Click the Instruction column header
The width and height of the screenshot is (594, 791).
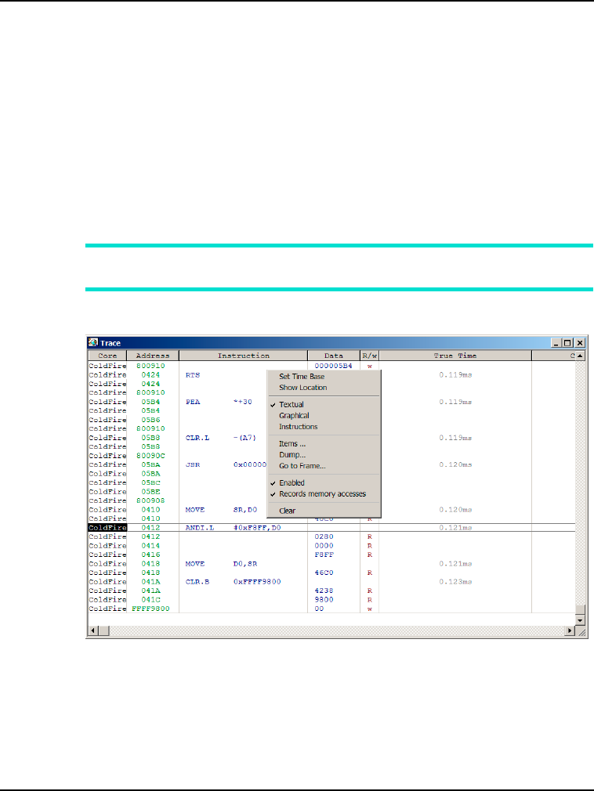[243, 356]
